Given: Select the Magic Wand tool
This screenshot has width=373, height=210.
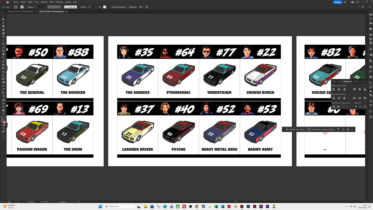Looking at the screenshot, I should (x=3, y=23).
